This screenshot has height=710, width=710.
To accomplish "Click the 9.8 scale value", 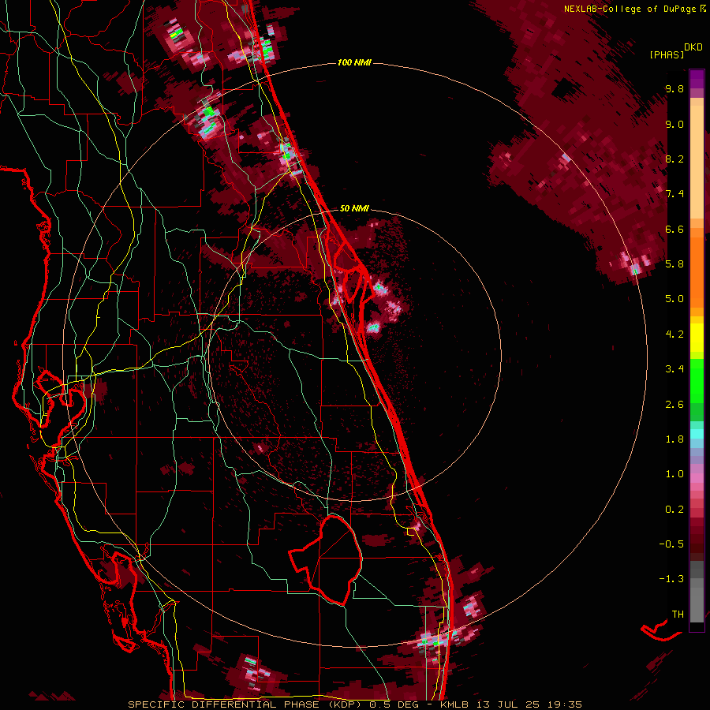I will click(x=674, y=88).
